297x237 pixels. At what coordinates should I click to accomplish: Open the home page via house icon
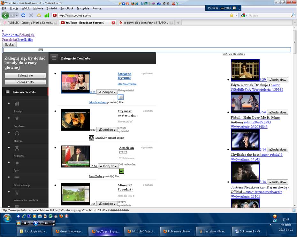pos(39,15)
